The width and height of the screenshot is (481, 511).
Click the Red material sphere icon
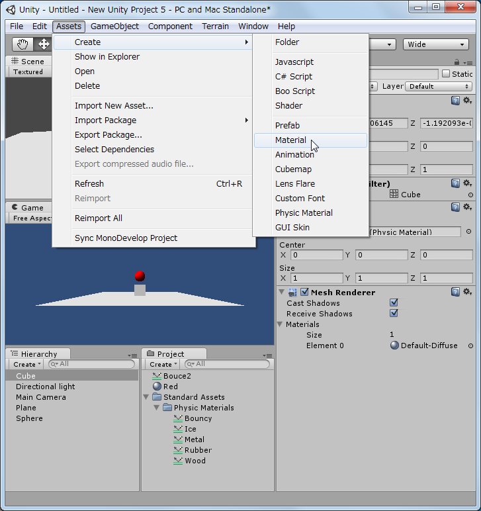pyautogui.click(x=157, y=387)
